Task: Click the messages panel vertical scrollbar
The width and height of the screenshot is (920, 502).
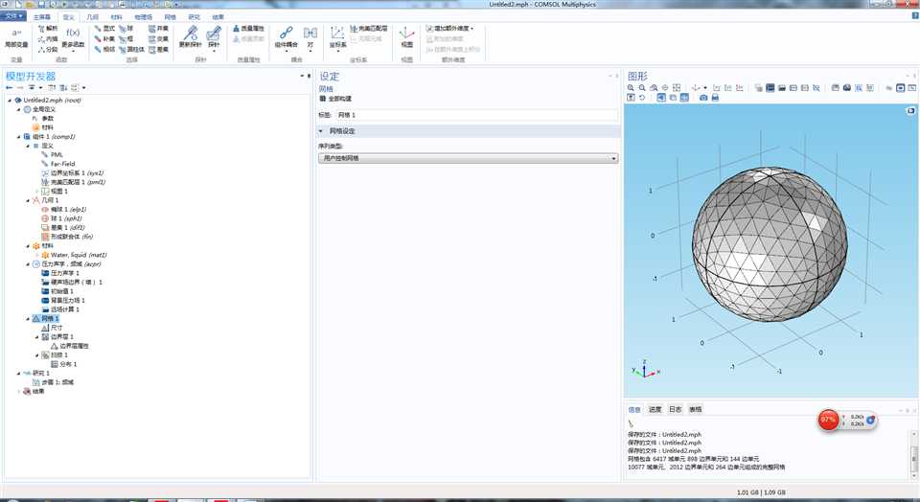Action: click(914, 453)
